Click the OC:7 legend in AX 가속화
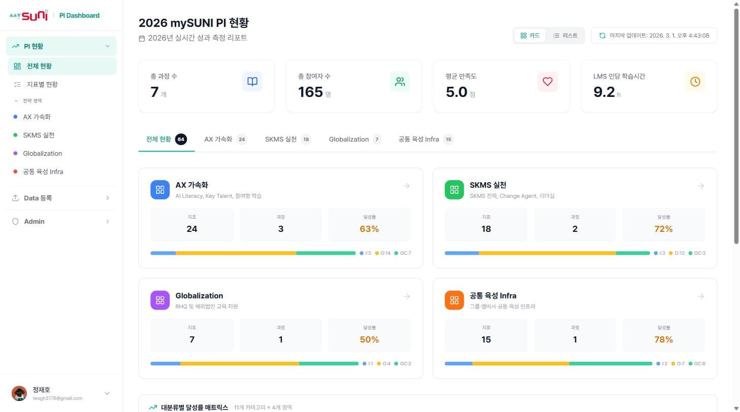740x412 pixels. (403, 253)
